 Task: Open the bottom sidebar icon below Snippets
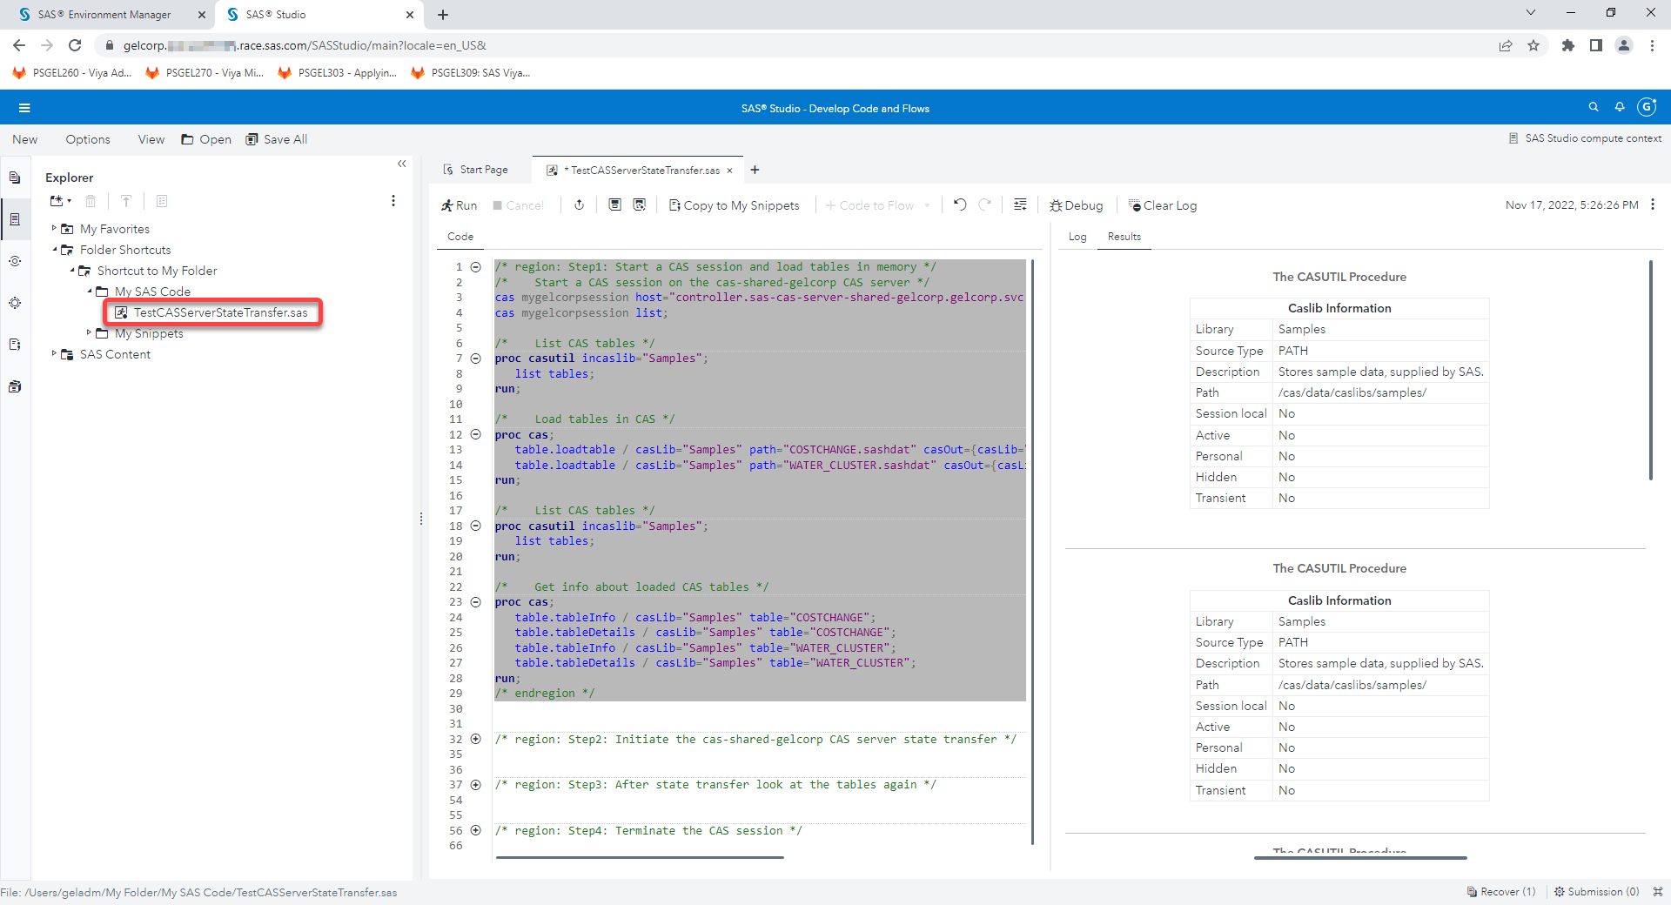click(15, 386)
